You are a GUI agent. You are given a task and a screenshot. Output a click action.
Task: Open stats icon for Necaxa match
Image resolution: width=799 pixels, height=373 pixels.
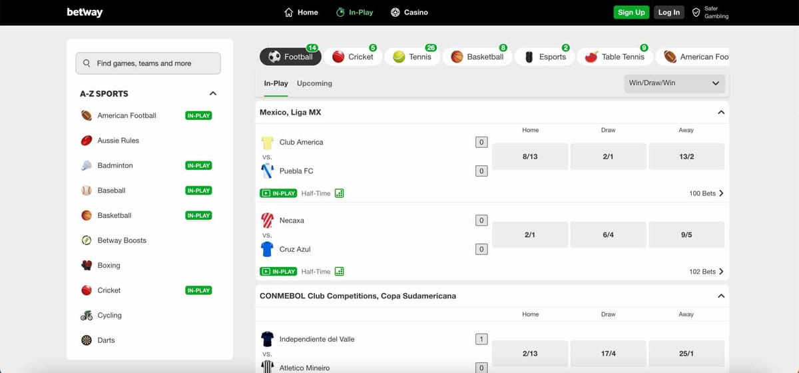point(340,271)
